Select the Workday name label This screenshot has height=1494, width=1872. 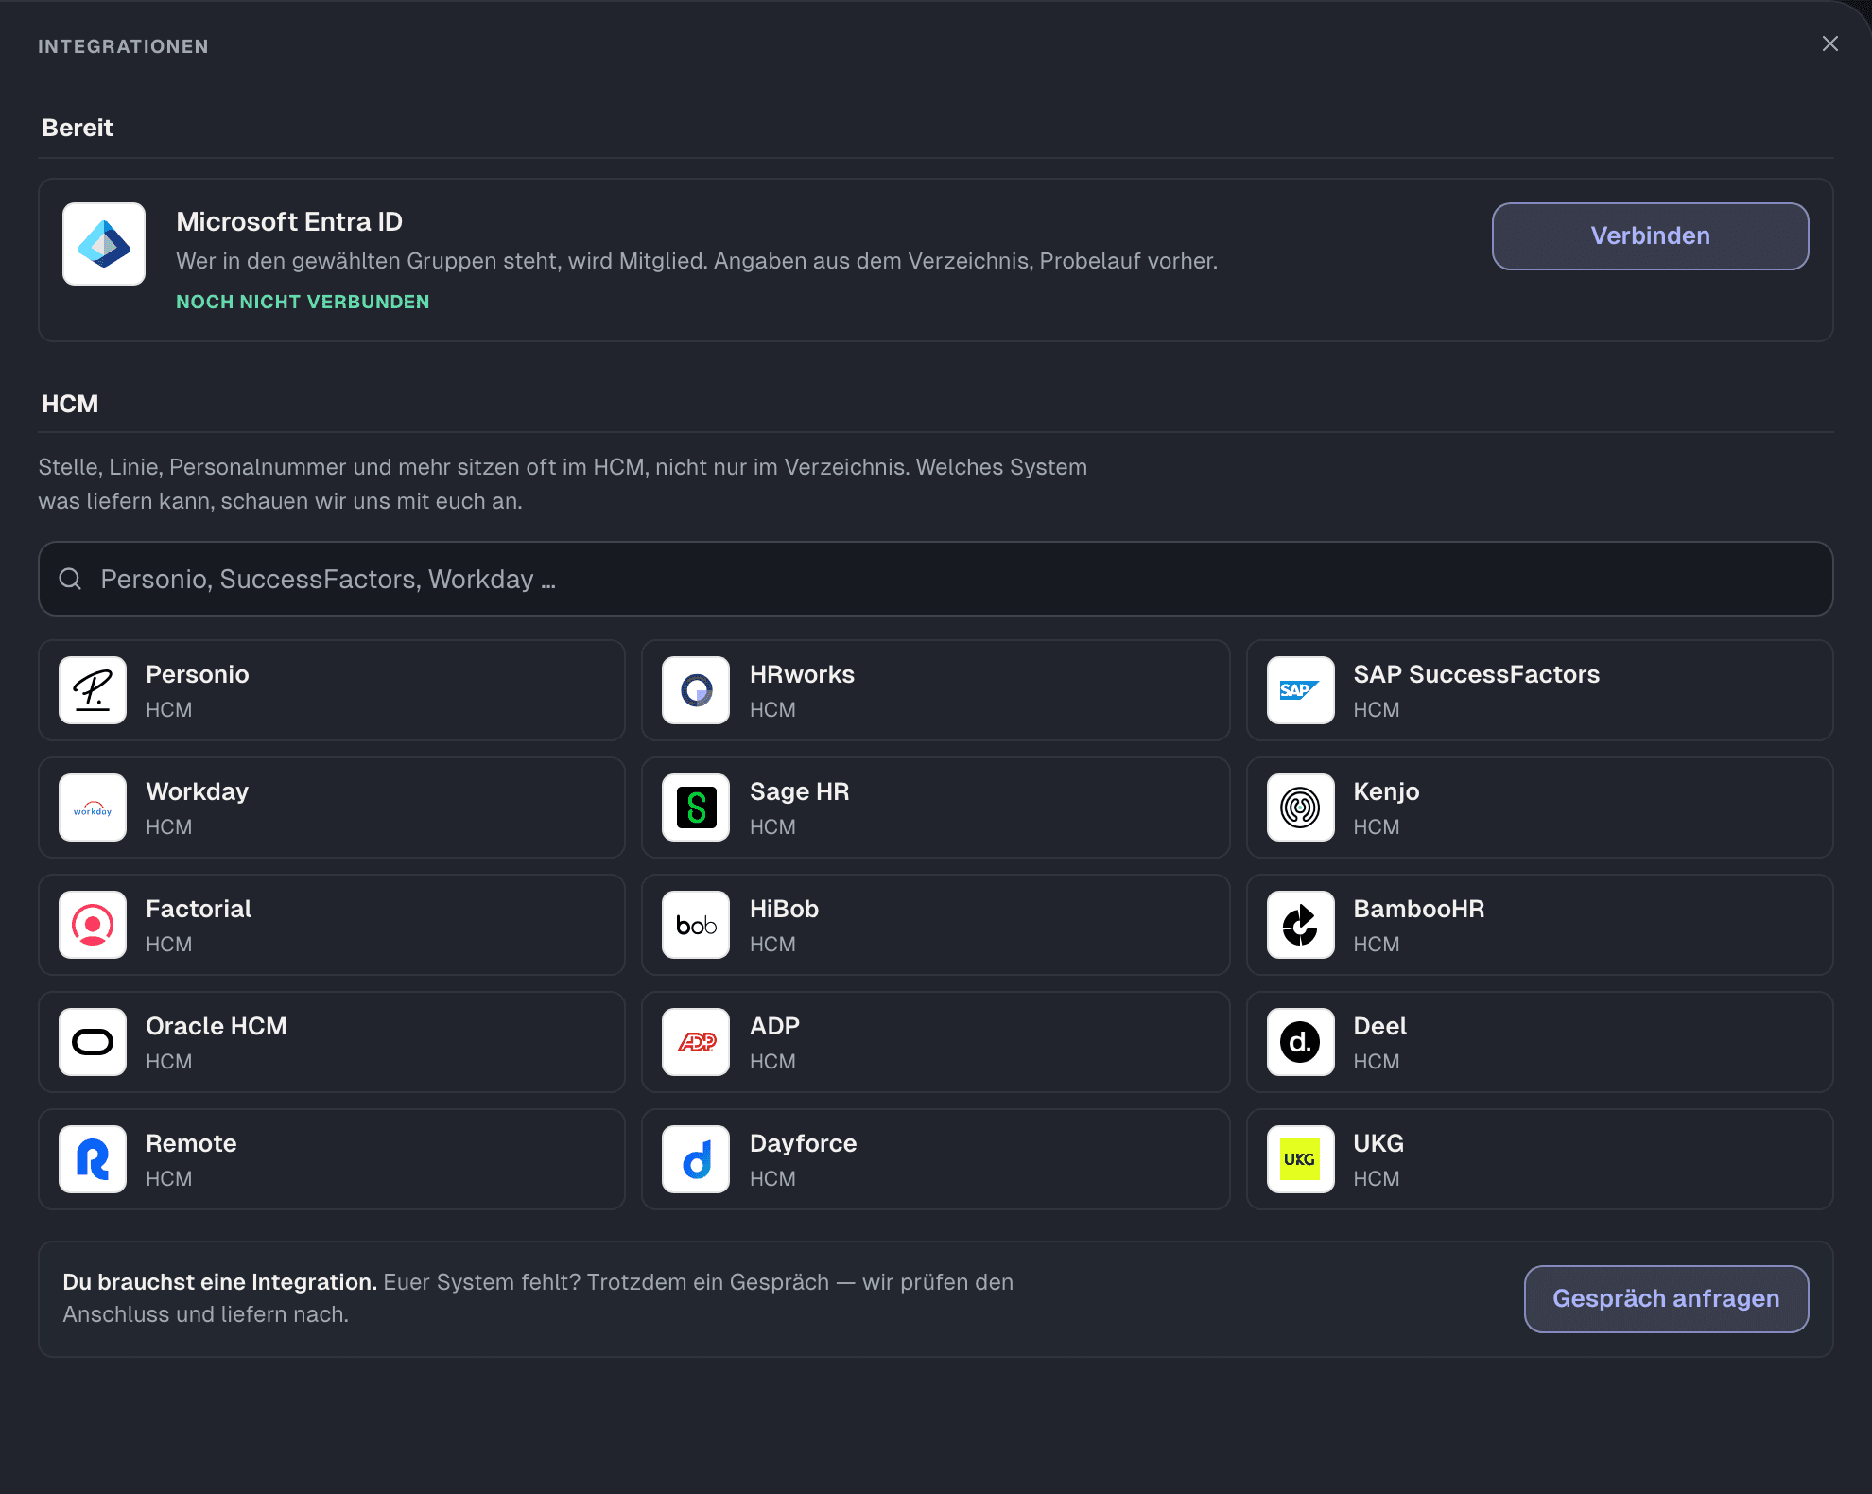198,791
